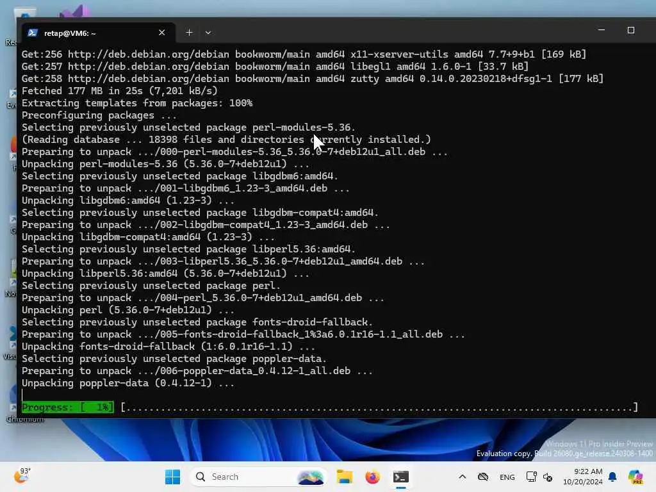The image size is (656, 492).
Task: Click the 'Preconfiguring packages ...' line
Action: coord(99,115)
